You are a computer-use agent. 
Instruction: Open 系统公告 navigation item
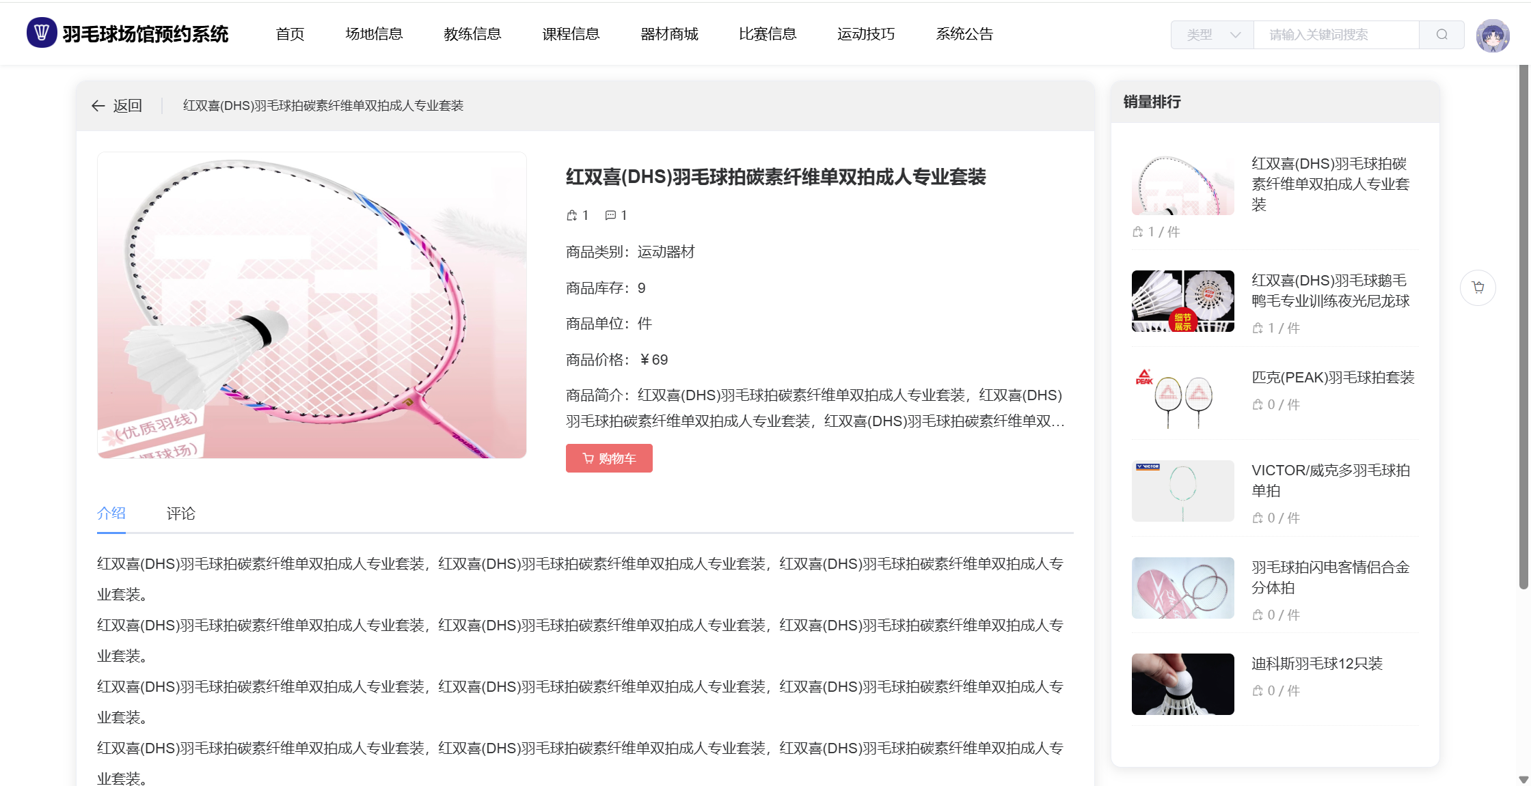point(964,34)
